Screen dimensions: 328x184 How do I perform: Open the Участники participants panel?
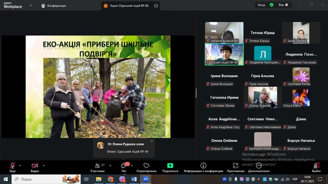coord(97,166)
